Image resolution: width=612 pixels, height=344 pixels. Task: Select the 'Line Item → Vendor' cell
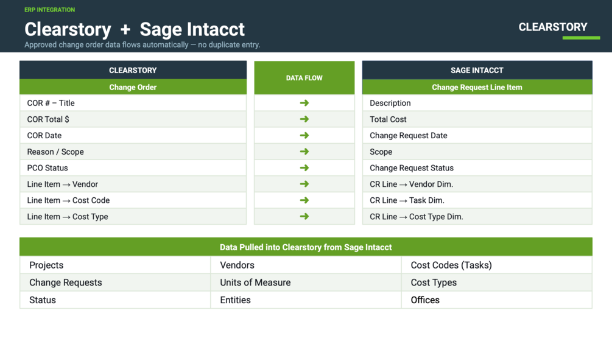(133, 184)
